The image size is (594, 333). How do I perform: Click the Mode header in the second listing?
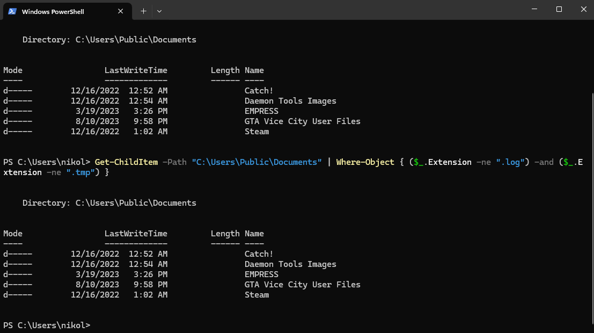point(13,234)
